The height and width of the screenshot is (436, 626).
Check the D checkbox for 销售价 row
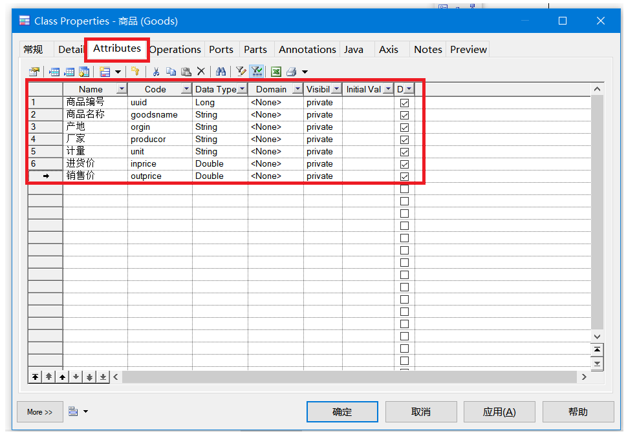point(404,176)
